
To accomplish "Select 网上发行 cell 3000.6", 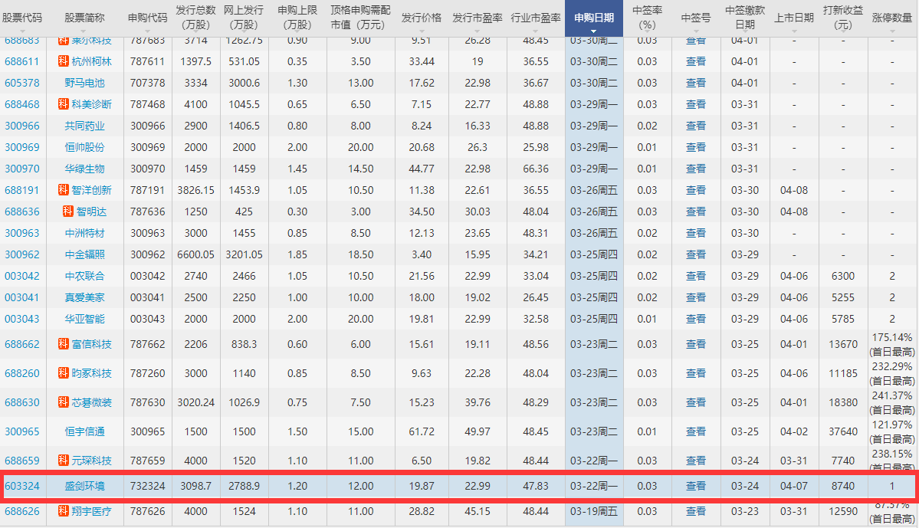I will (x=244, y=84).
